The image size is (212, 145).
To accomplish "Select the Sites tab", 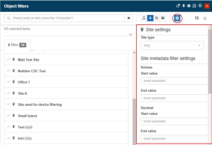I will pos(17,45).
